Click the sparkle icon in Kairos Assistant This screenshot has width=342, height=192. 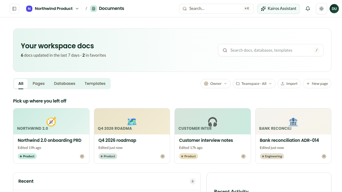coord(263,9)
